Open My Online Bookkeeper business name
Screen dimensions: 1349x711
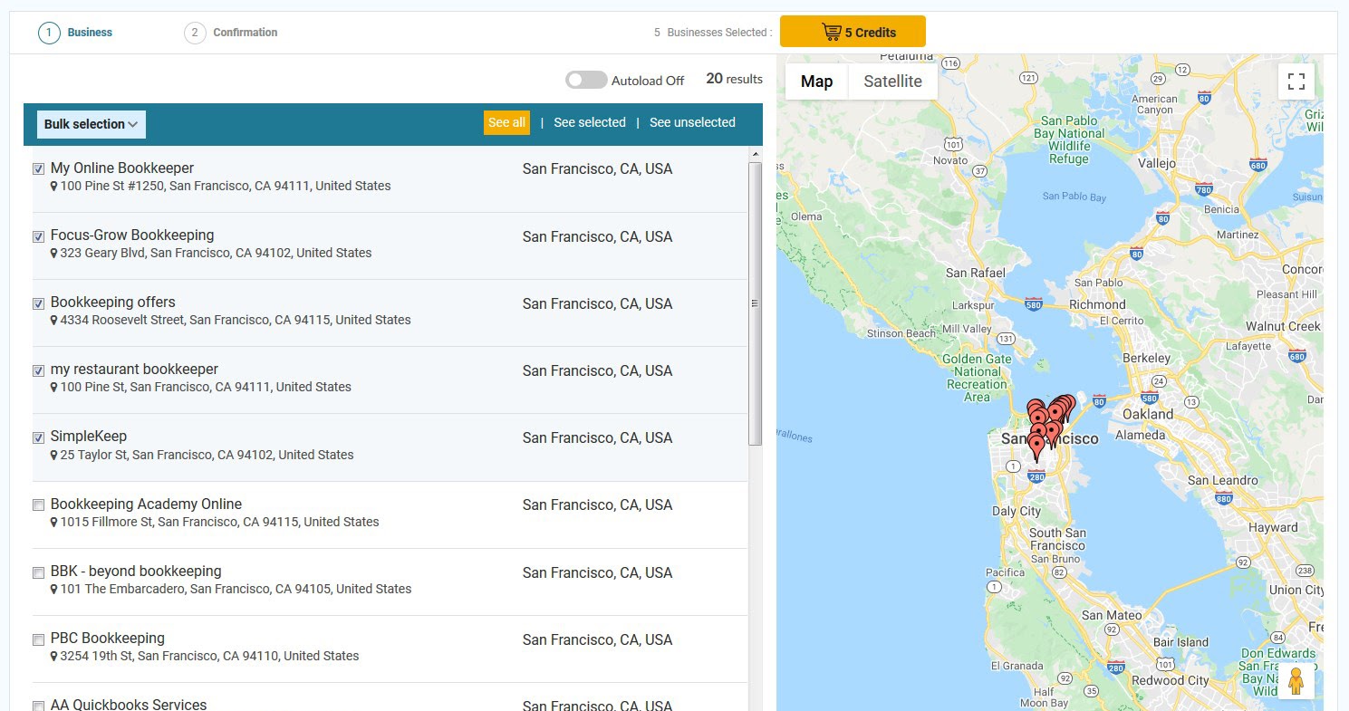tap(122, 168)
